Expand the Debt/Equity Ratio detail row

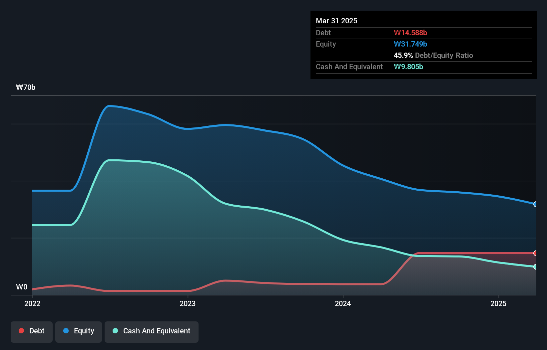(x=433, y=56)
